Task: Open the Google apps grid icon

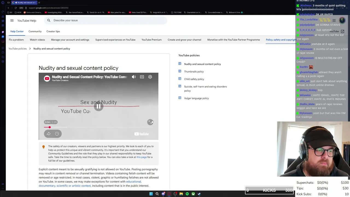Action: tap(334, 21)
